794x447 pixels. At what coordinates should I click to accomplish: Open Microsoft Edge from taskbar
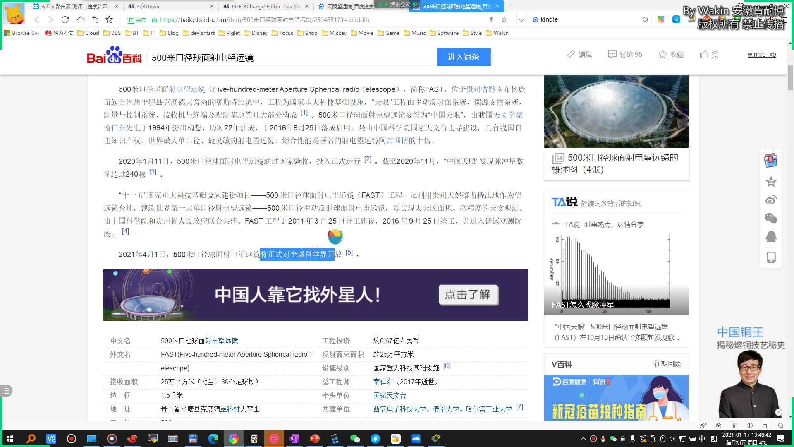pyautogui.click(x=213, y=439)
